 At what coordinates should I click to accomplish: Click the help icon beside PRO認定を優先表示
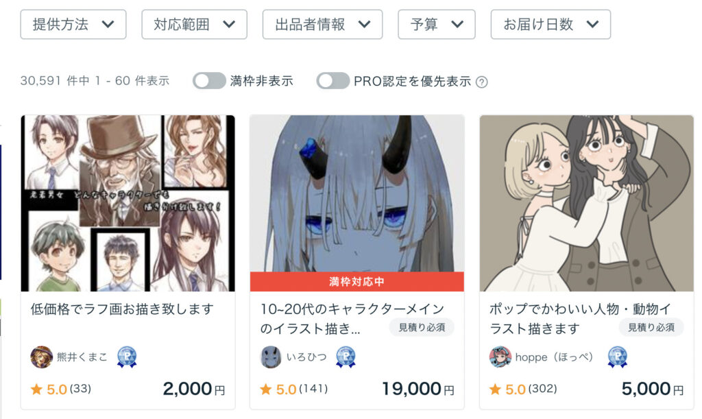[x=482, y=82]
